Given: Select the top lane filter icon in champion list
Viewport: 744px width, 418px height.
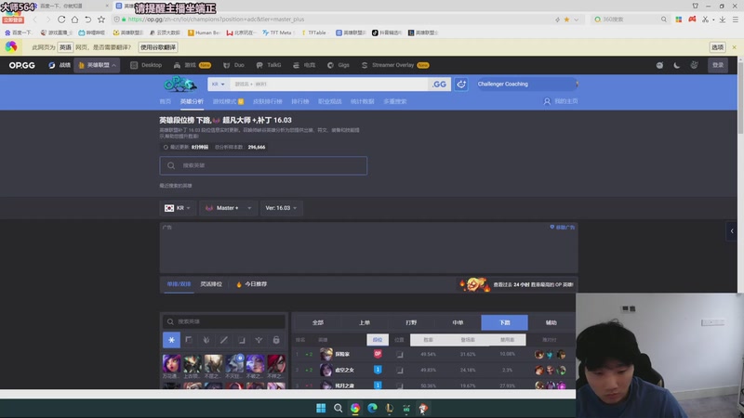Looking at the screenshot, I should (x=189, y=340).
